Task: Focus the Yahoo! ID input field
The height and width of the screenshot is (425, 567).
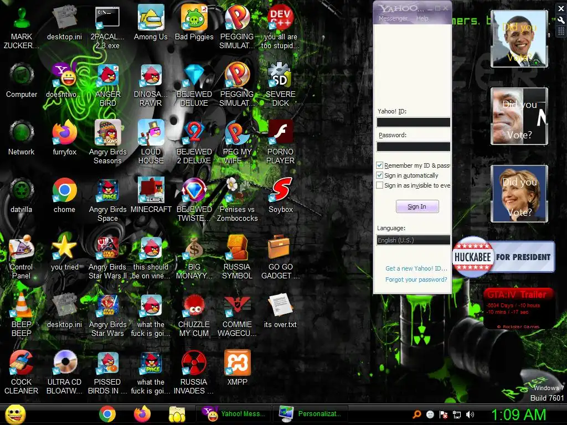Action: point(413,122)
